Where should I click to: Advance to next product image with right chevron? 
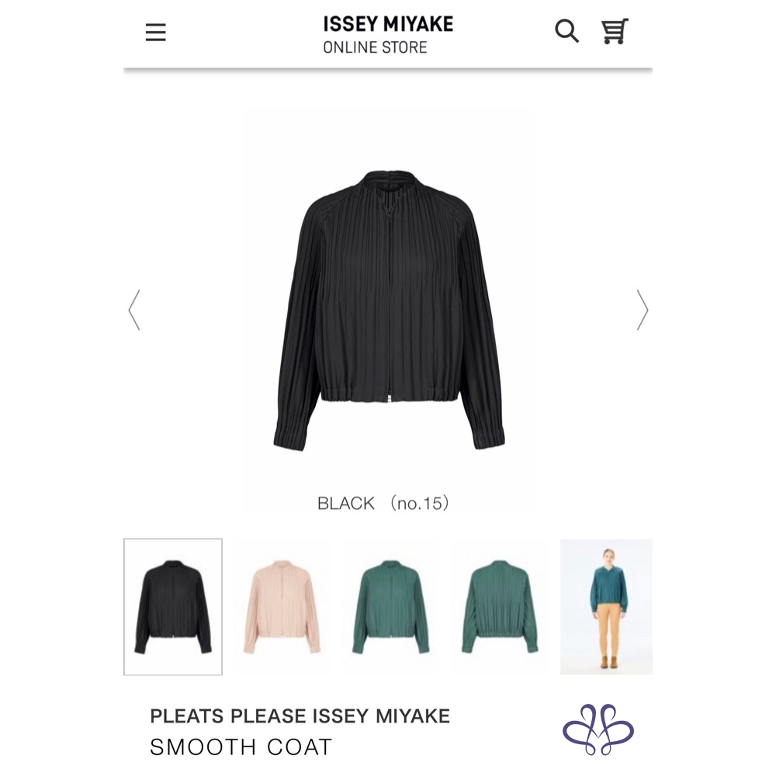click(642, 310)
